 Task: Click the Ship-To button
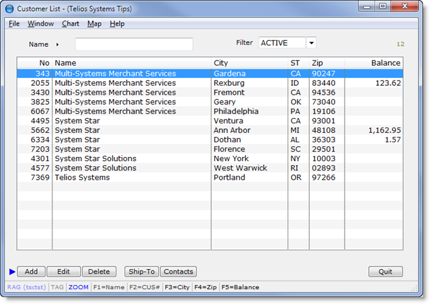pyautogui.click(x=141, y=272)
